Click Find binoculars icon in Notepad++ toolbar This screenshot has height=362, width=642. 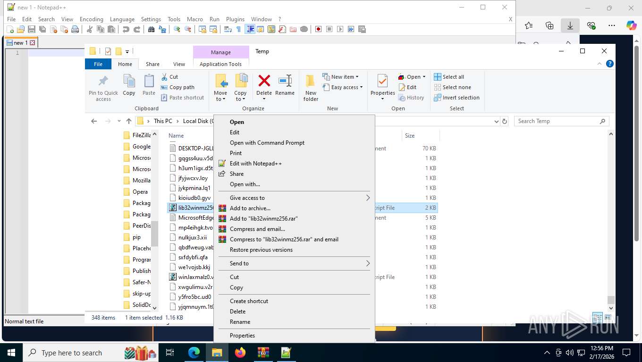pos(151,29)
